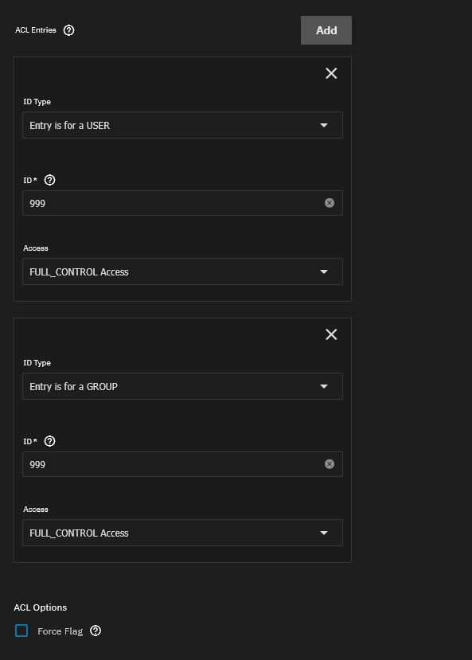Open the 'Entry is for a GROUP' dropdown
The image size is (472, 660).
pos(182,386)
